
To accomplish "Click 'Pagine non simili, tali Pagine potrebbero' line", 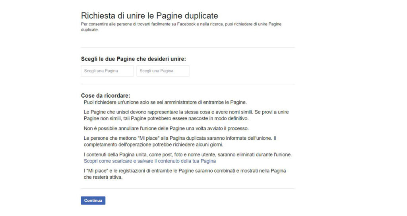I will coord(166,118).
